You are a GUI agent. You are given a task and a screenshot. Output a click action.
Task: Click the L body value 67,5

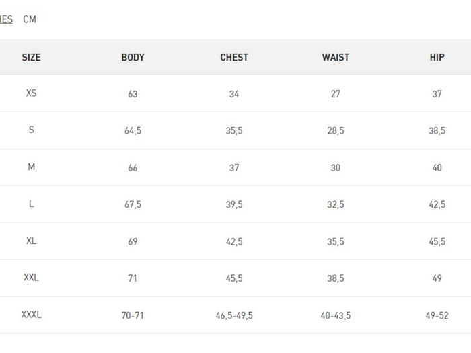[x=133, y=204]
